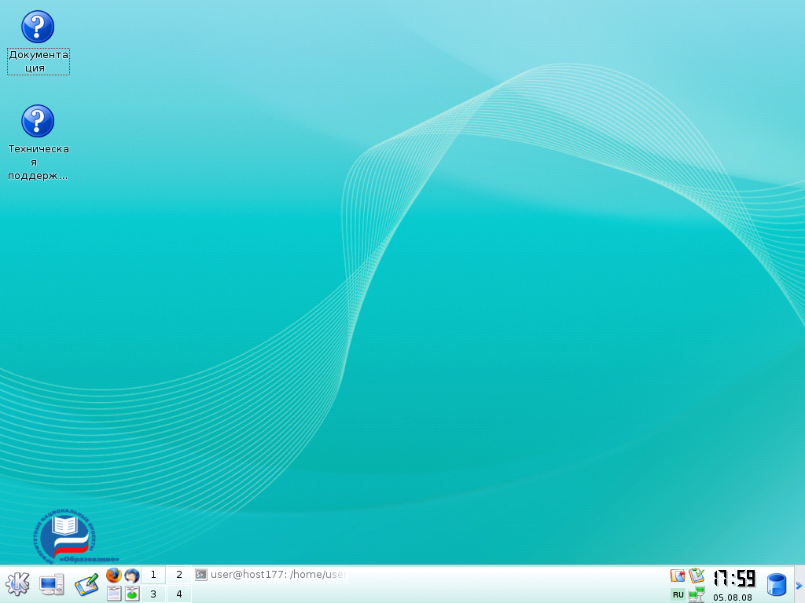The height and width of the screenshot is (603, 805).
Task: Collapse the panel with the hide arrow
Action: tap(799, 584)
